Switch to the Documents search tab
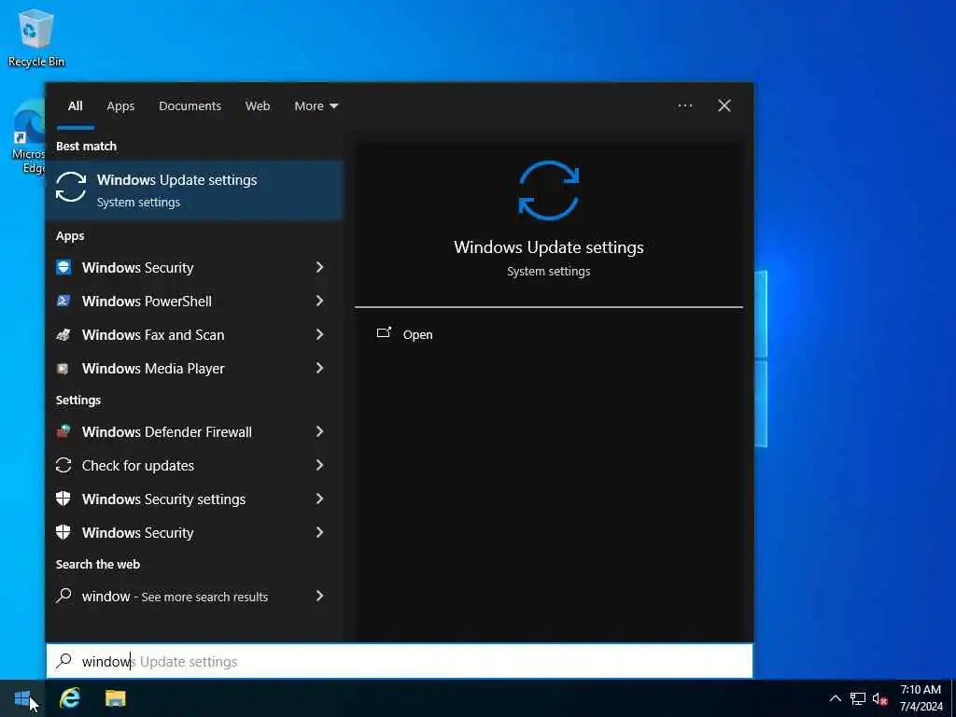Image resolution: width=956 pixels, height=717 pixels. (x=190, y=106)
